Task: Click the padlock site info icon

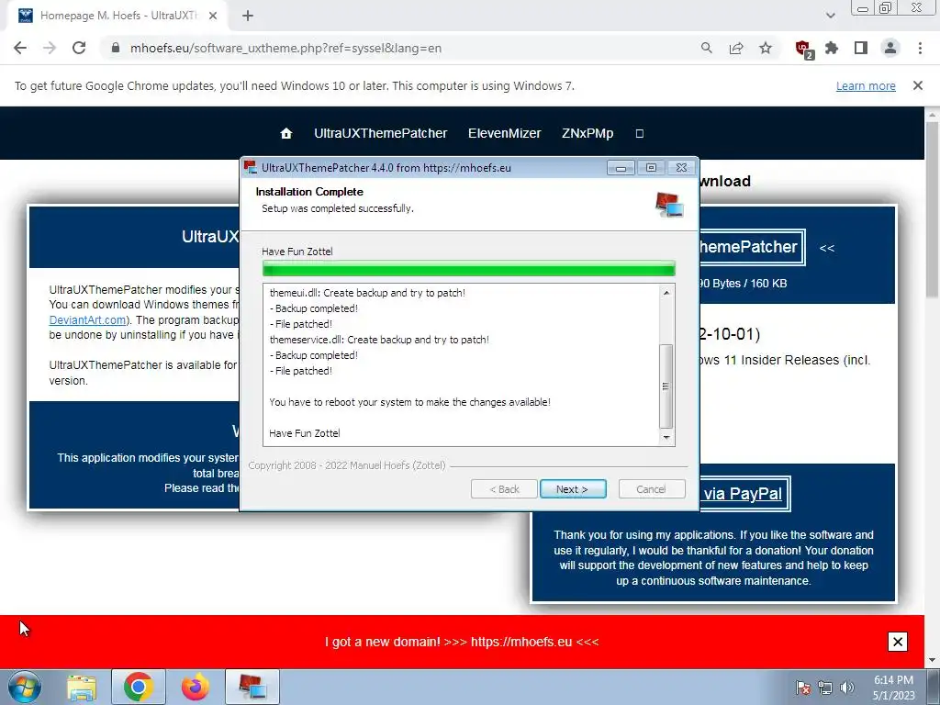Action: point(116,48)
